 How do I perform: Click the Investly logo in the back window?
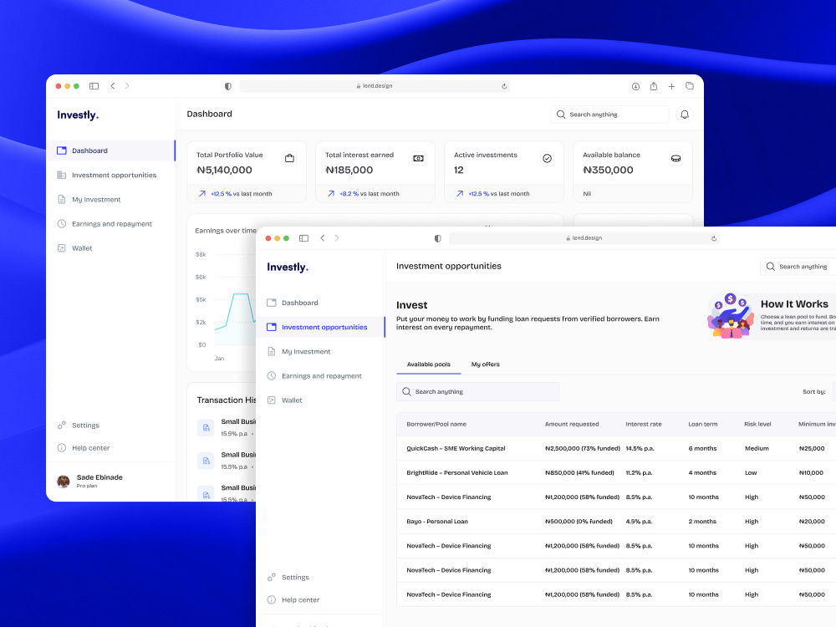(78, 115)
